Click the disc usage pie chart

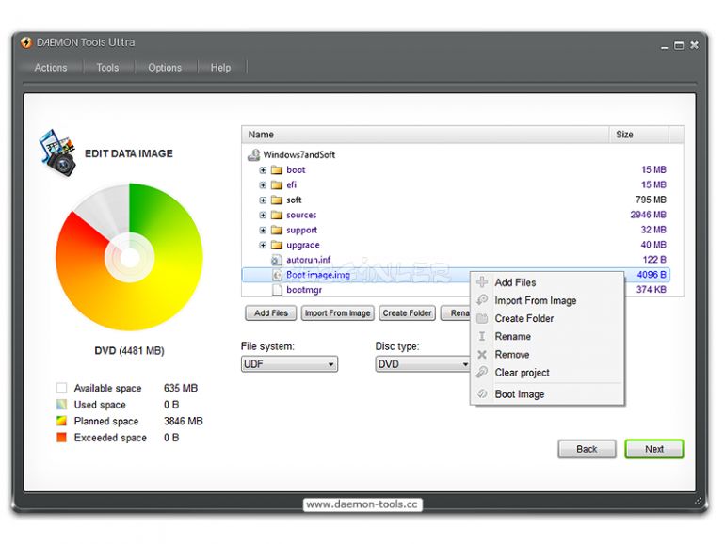coord(130,258)
